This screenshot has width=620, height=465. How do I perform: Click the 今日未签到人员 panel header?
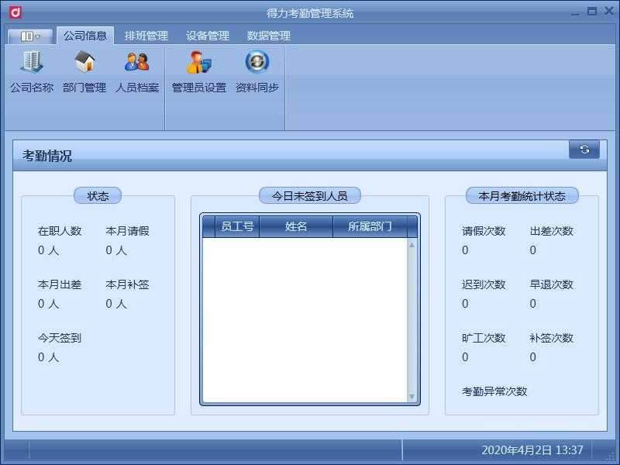tap(307, 195)
